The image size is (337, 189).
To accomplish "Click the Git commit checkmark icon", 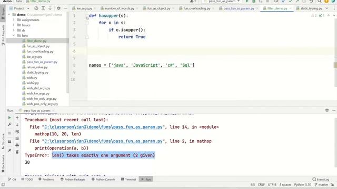I will [x=290, y=1].
